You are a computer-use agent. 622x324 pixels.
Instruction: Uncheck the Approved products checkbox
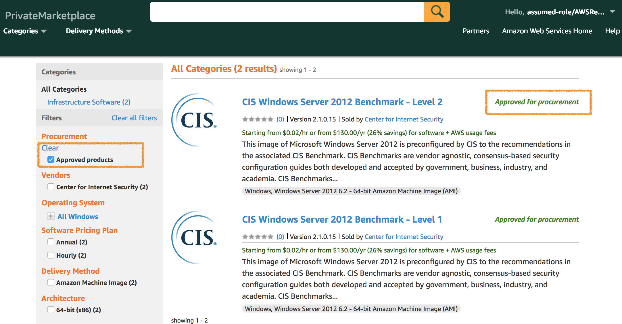click(51, 159)
